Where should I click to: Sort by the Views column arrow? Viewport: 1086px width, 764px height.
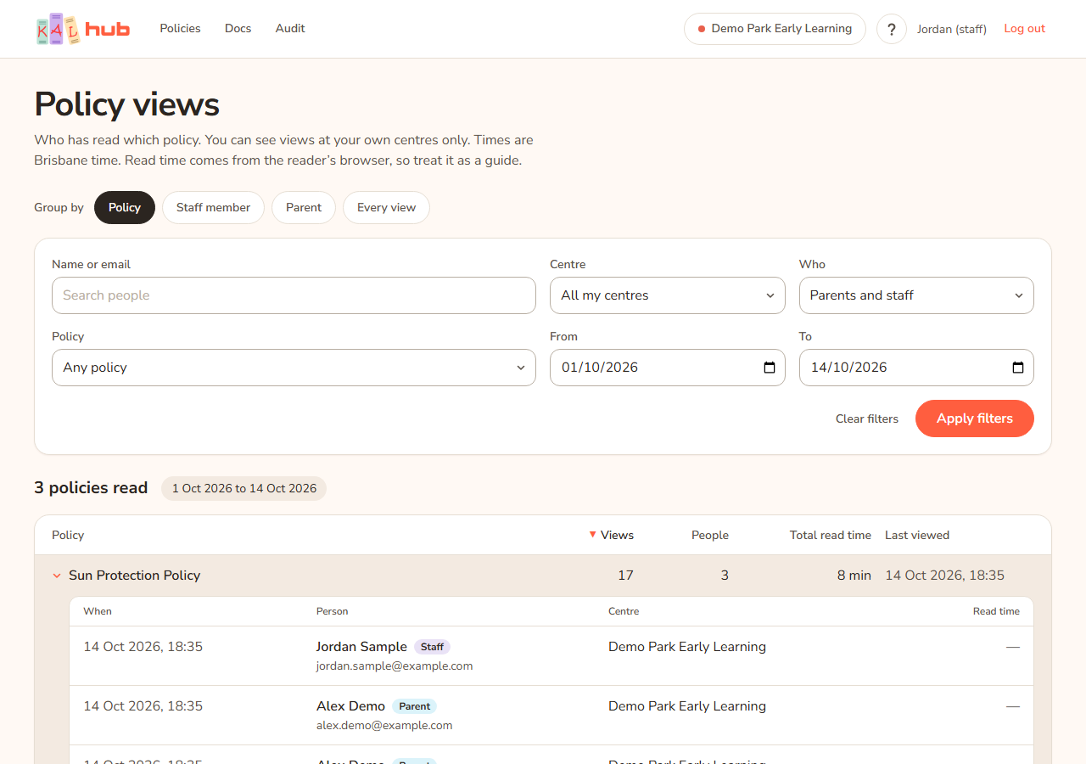click(592, 535)
